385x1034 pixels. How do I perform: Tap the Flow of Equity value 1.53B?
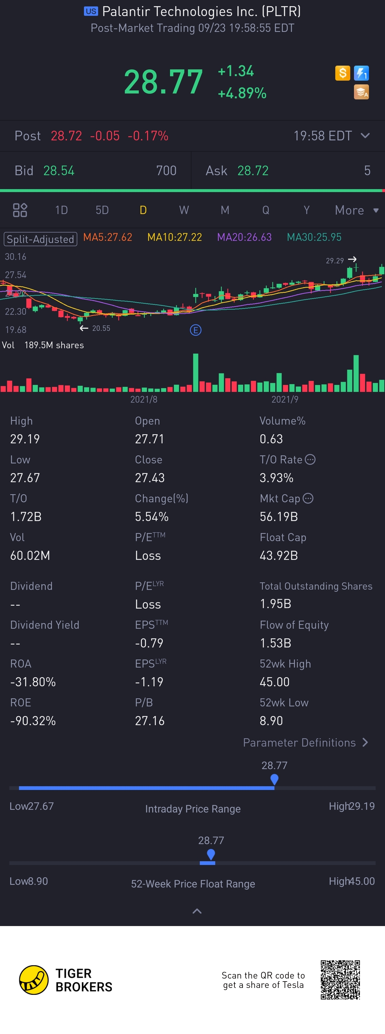(x=276, y=643)
